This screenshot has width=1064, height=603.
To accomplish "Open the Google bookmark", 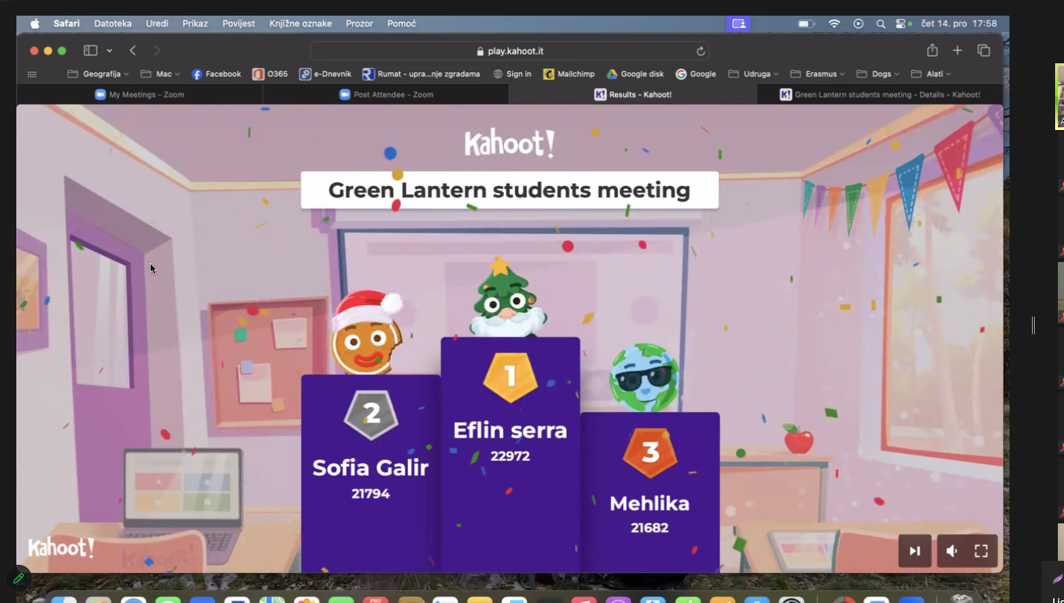I will (695, 74).
